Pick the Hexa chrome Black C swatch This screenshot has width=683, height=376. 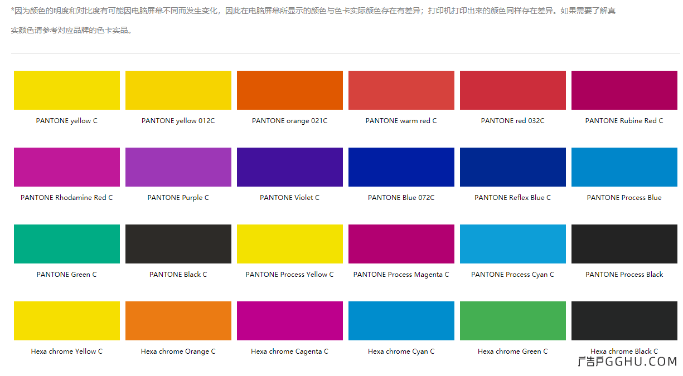624,321
